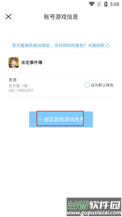Tap the 多多 character name
Screen dimensions: 122x217
click(x=13, y=80)
